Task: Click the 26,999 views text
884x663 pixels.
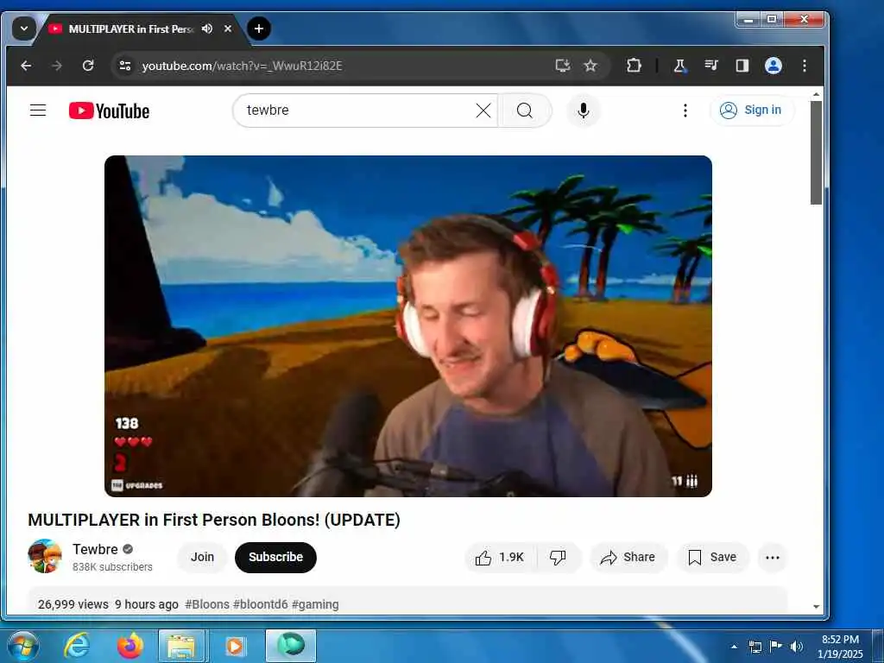Action: tap(73, 604)
